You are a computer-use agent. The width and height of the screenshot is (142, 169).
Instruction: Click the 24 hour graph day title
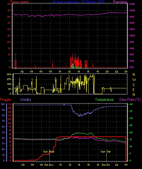78,2
